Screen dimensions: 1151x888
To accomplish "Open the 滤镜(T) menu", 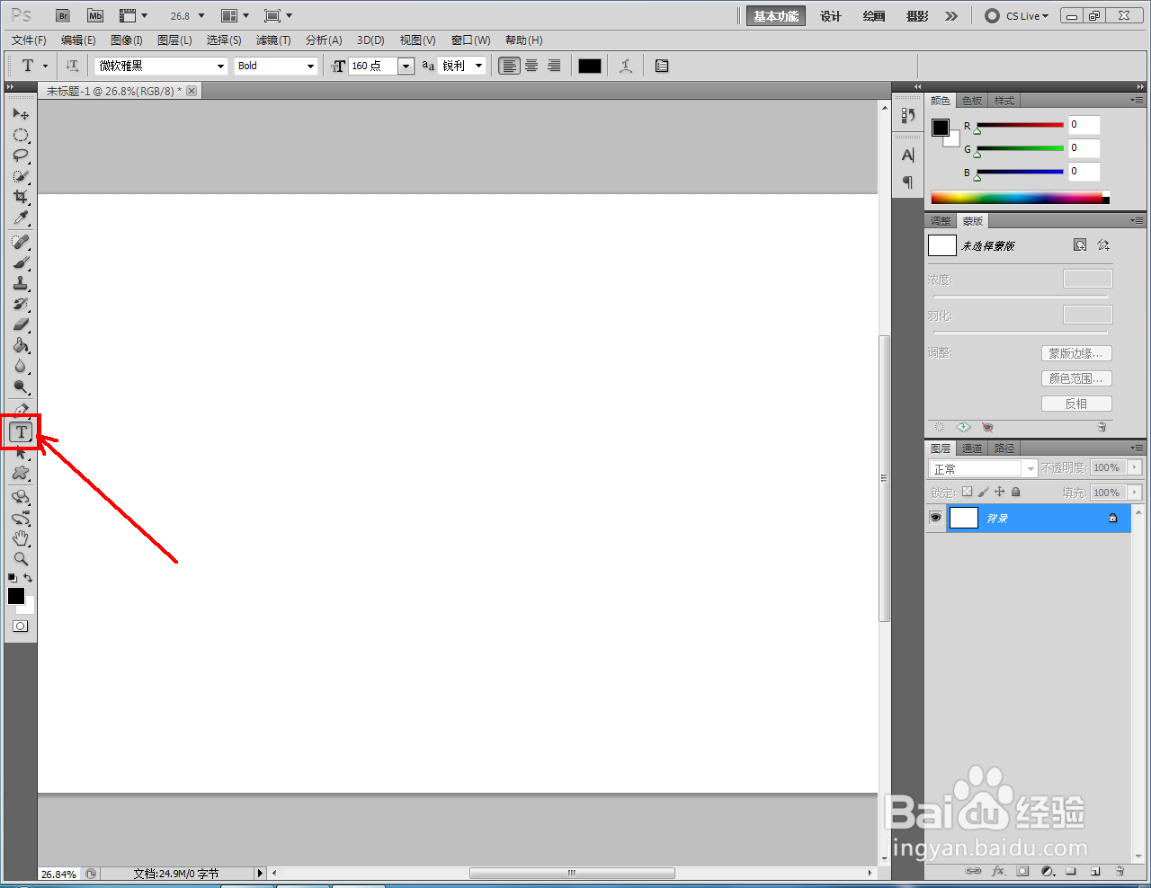I will click(273, 40).
